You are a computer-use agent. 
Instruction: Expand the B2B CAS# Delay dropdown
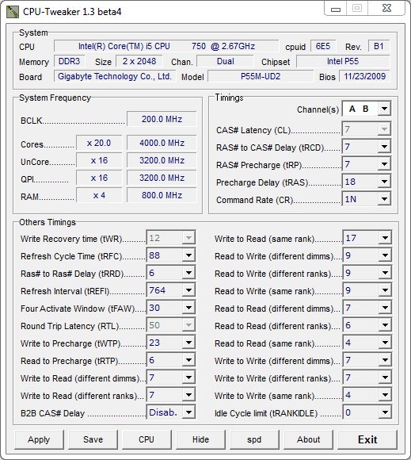pos(171,412)
